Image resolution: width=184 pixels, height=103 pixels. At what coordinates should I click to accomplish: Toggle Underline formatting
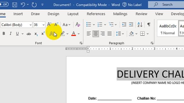pyautogui.click(x=17, y=34)
